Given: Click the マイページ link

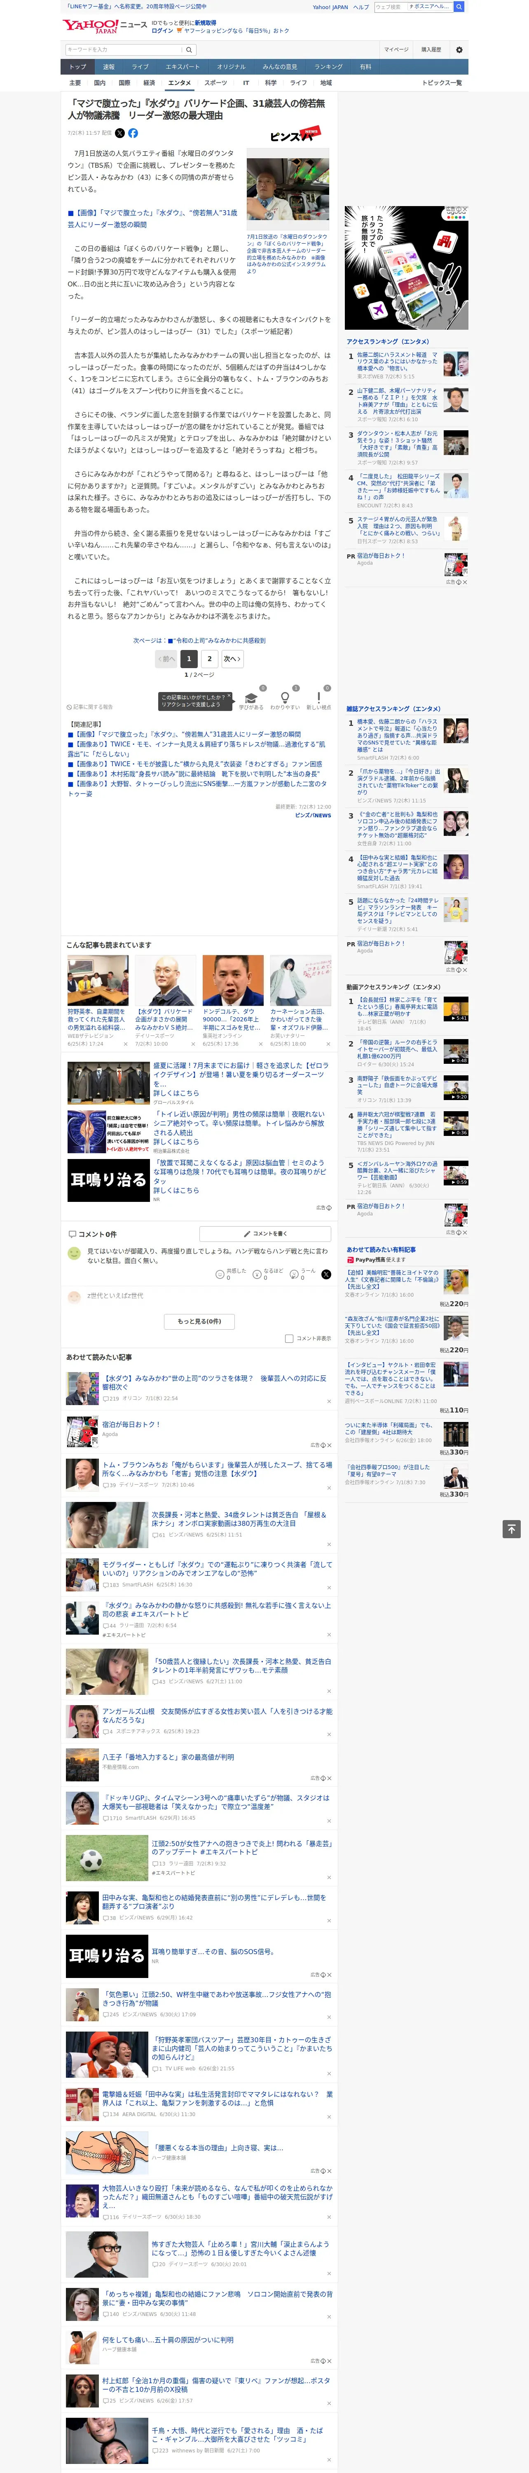Looking at the screenshot, I should [396, 49].
